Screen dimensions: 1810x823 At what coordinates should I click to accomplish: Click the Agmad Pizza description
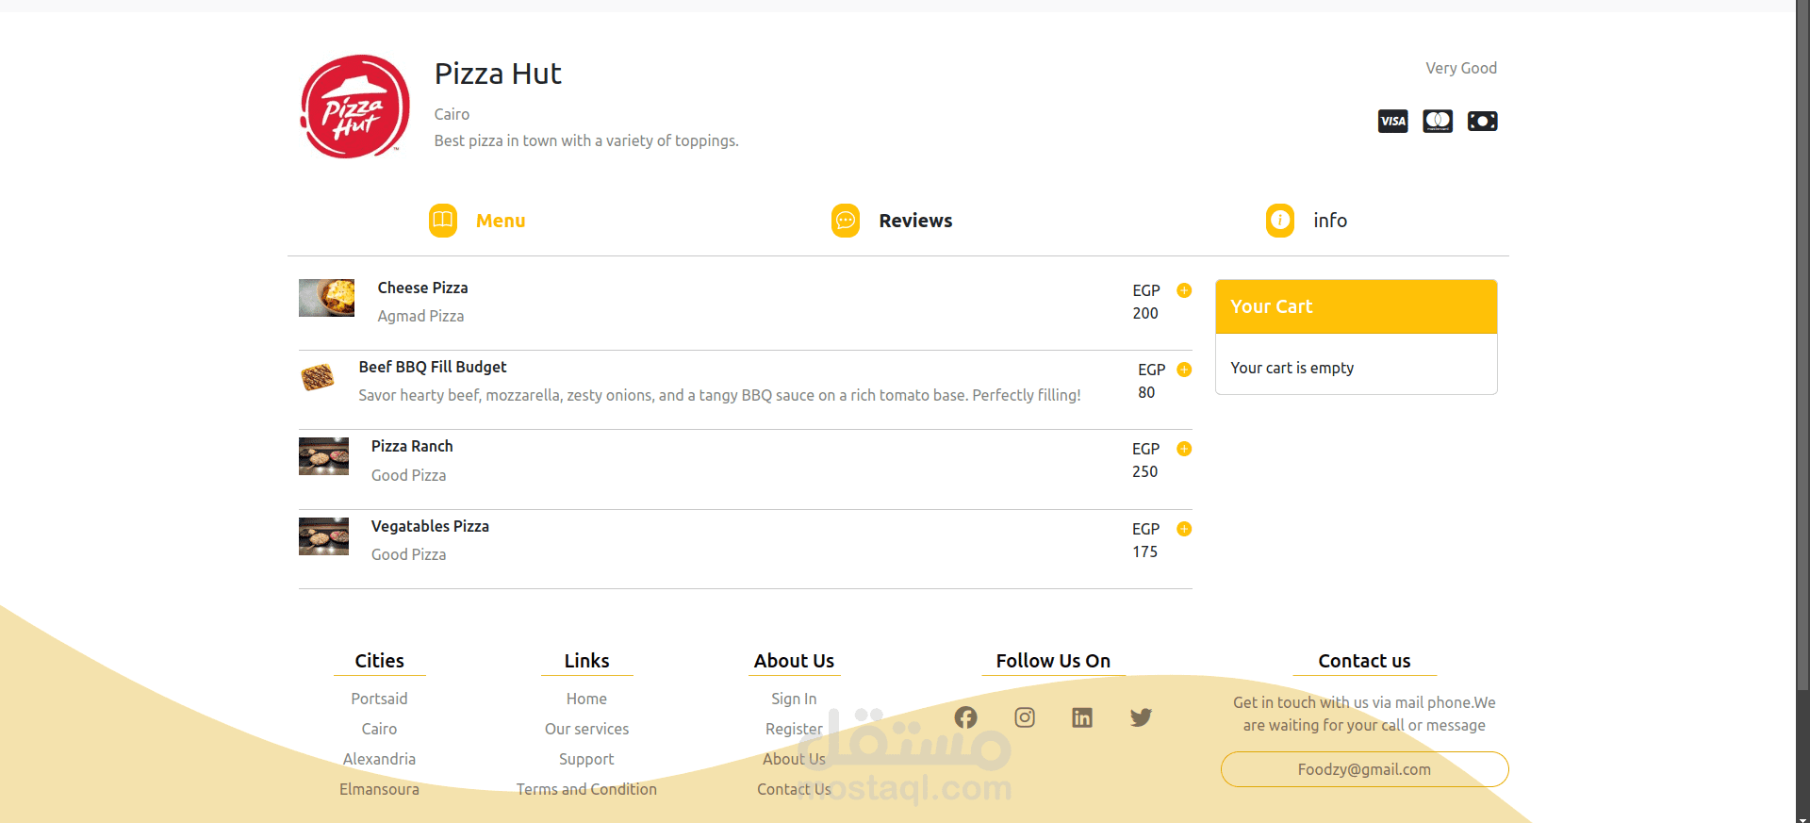(420, 316)
